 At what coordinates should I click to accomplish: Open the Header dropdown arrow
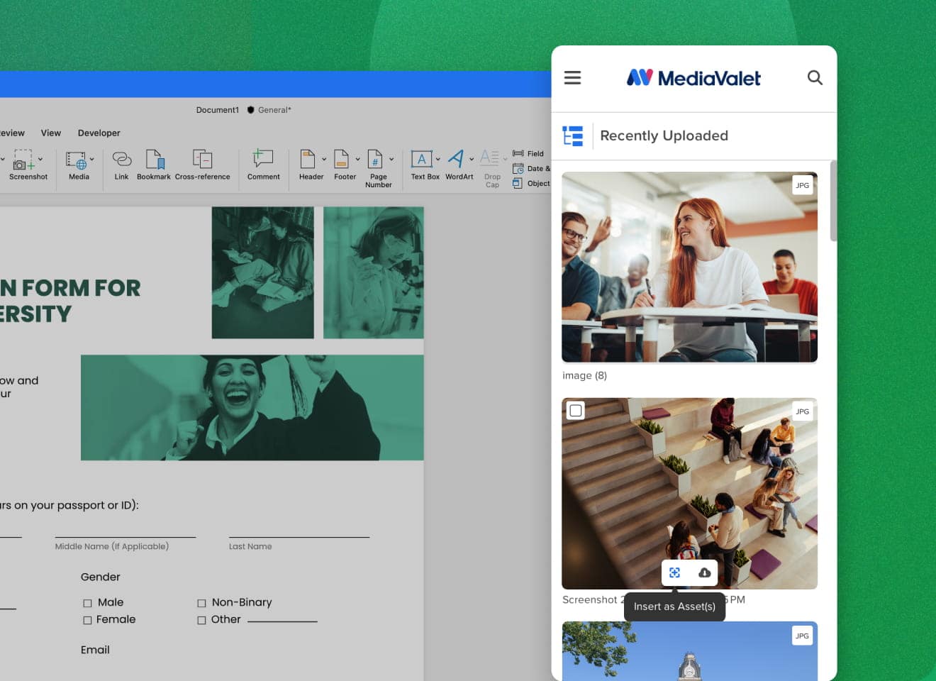pyautogui.click(x=324, y=159)
